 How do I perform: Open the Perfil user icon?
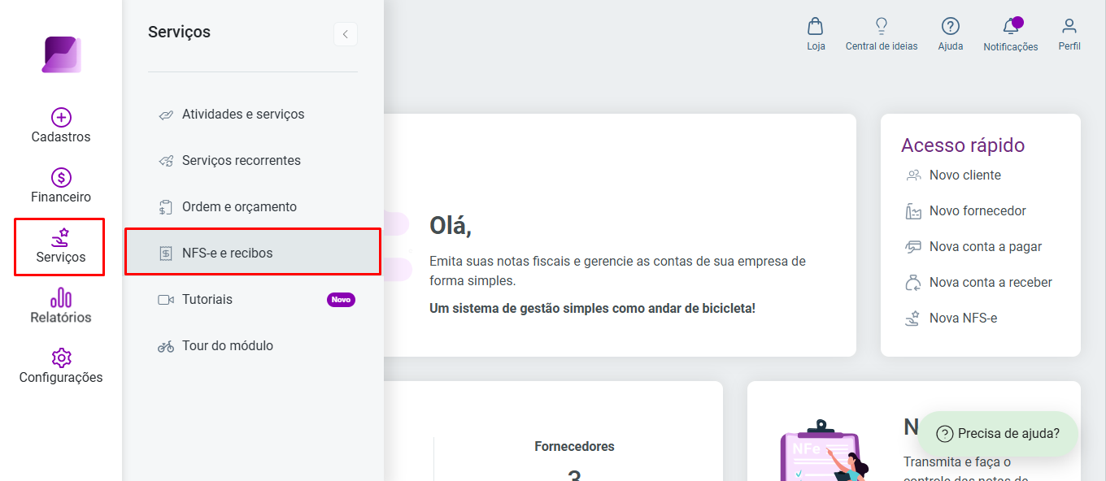(x=1069, y=26)
